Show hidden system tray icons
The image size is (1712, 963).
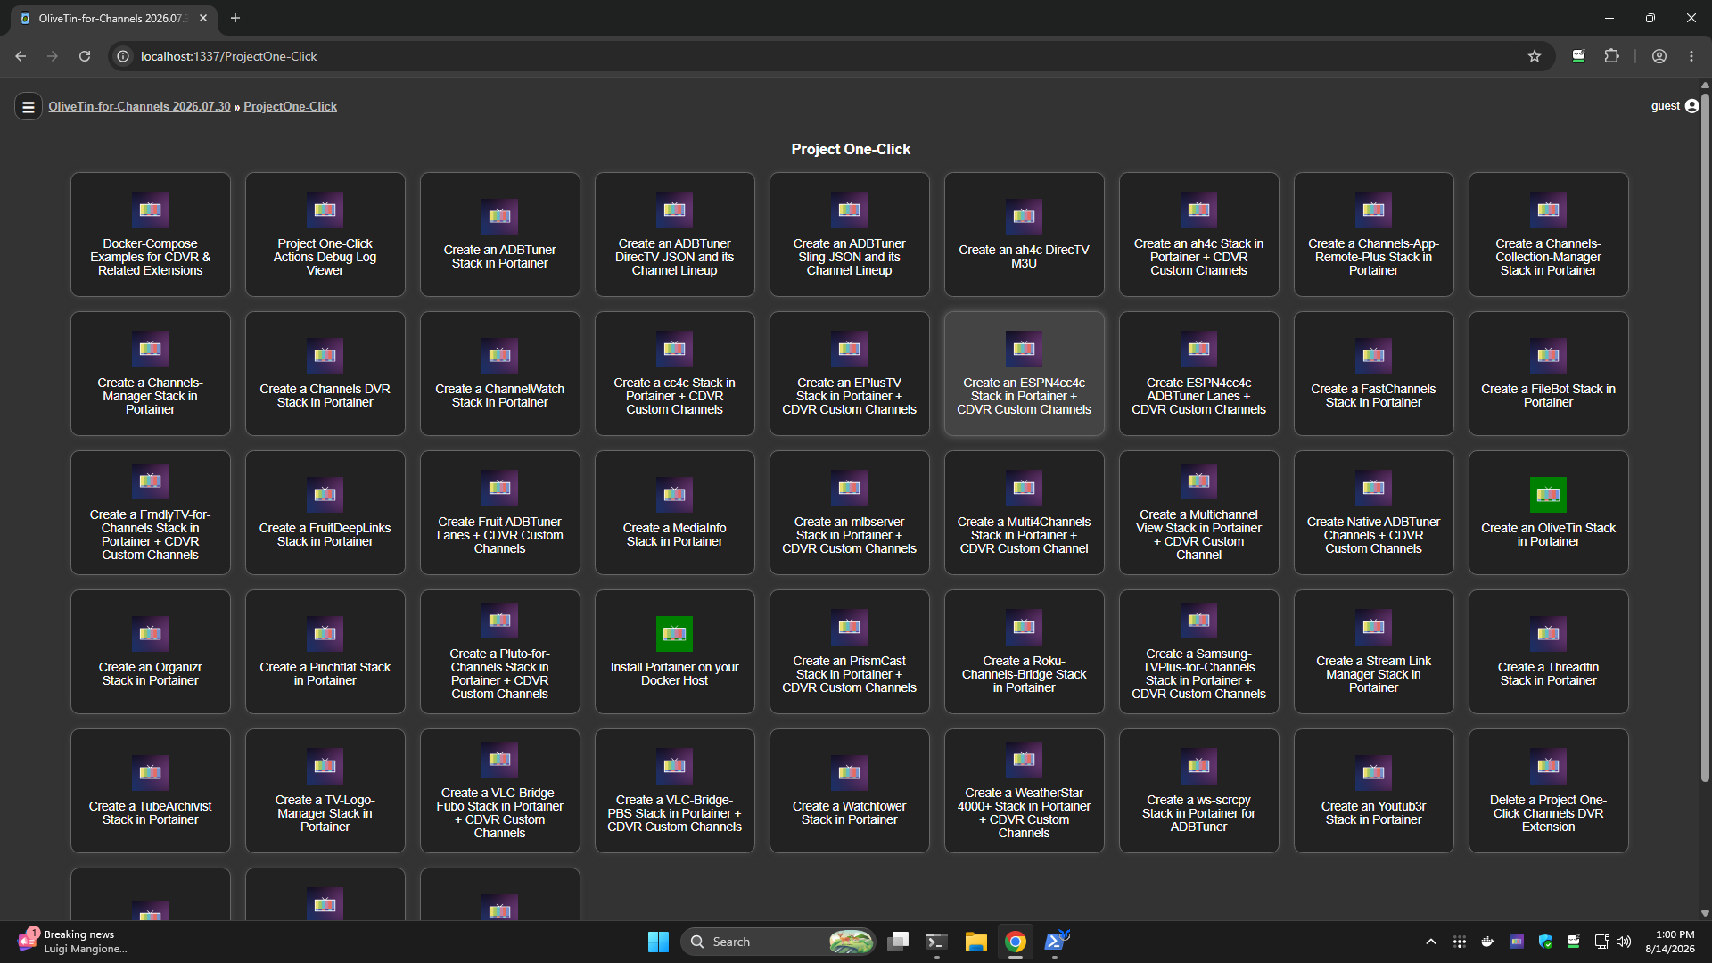pos(1431,942)
